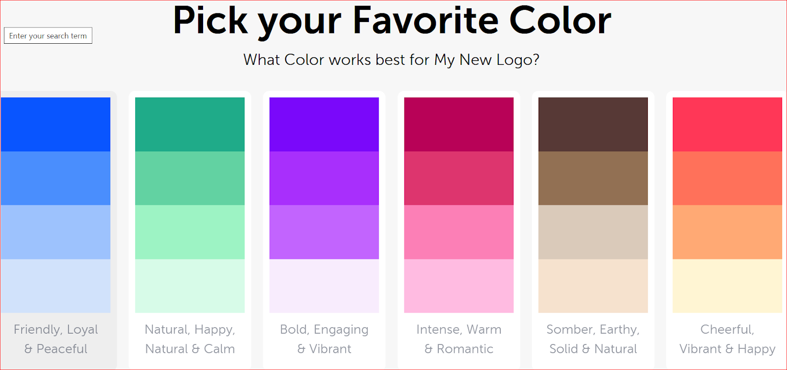The height and width of the screenshot is (370, 787).
Task: Select the "Cheerful, Vibrant & Happy" label
Action: (727, 339)
